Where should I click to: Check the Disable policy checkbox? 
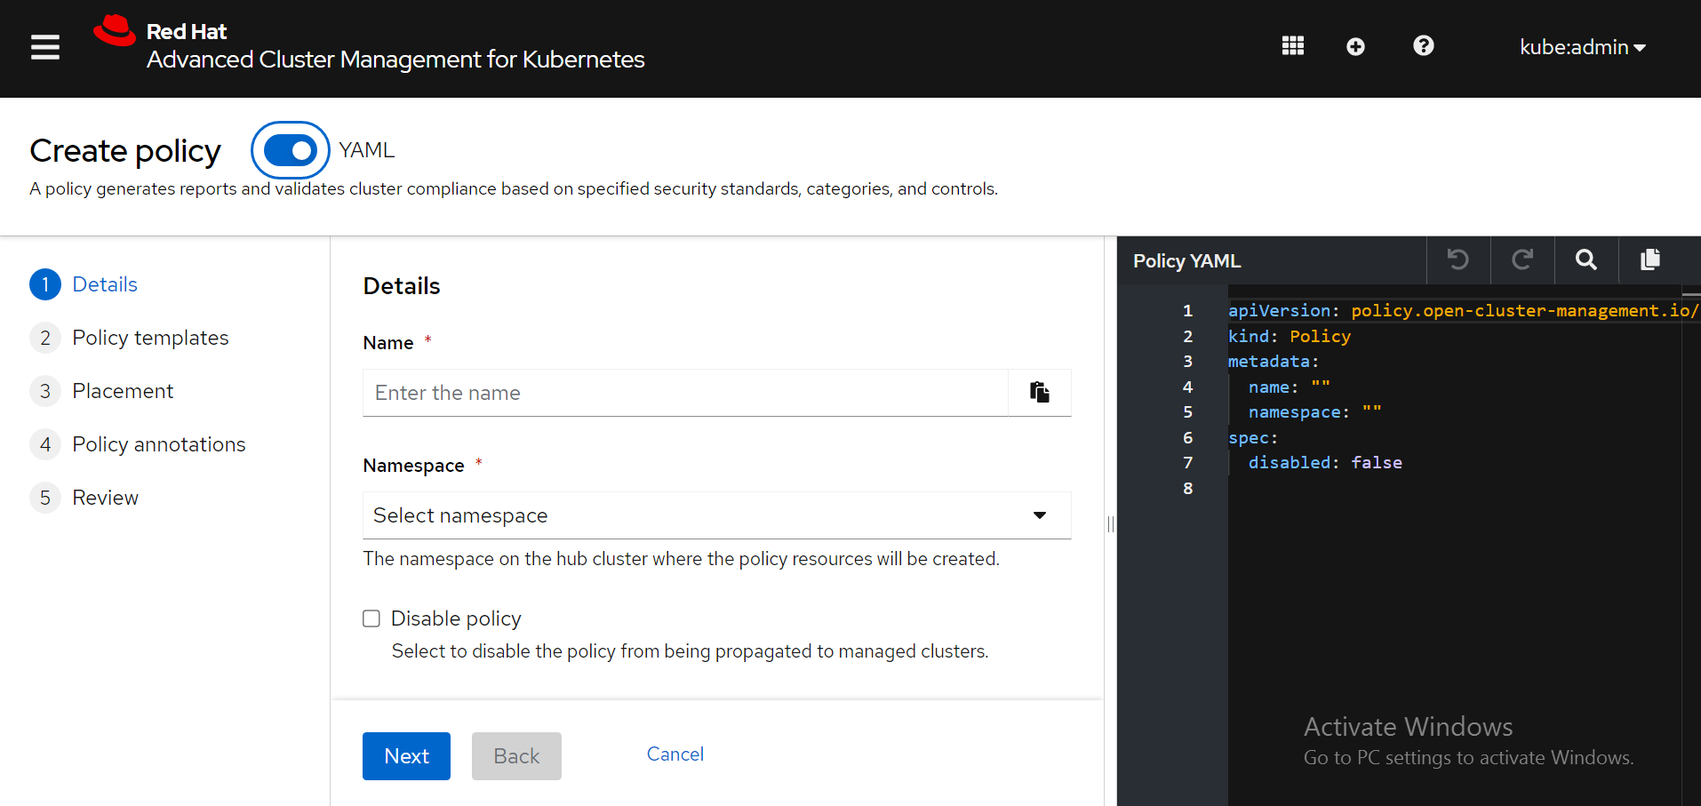click(371, 618)
